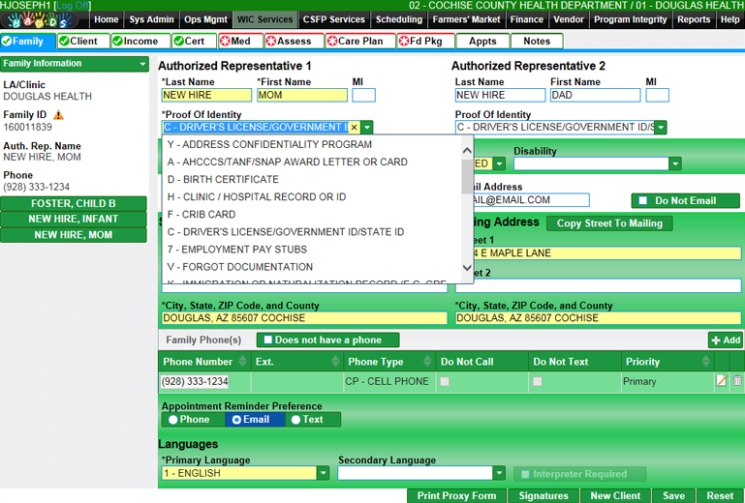Select D - BIRTH CERTIFICATE from the list

click(x=223, y=180)
